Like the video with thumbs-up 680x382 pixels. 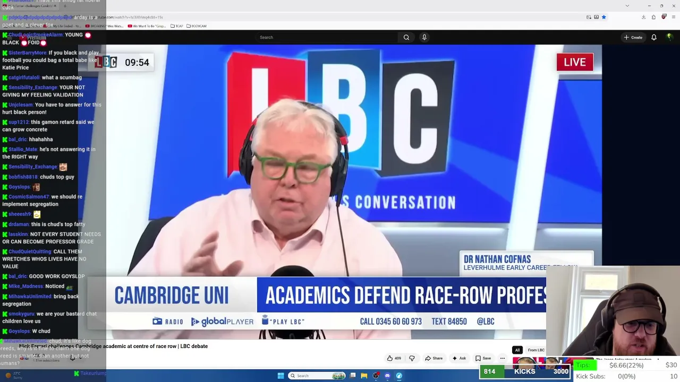tap(394, 358)
